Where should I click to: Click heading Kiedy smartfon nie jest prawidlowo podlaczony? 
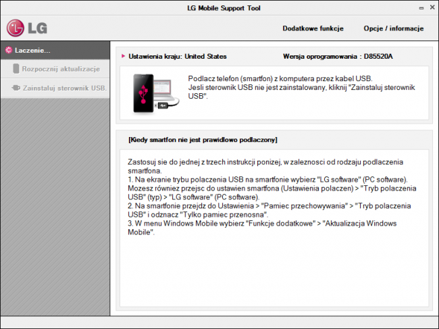coord(203,140)
